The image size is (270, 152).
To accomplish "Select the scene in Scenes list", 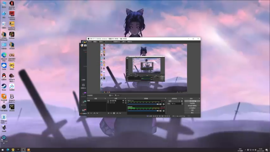I will tap(97, 101).
